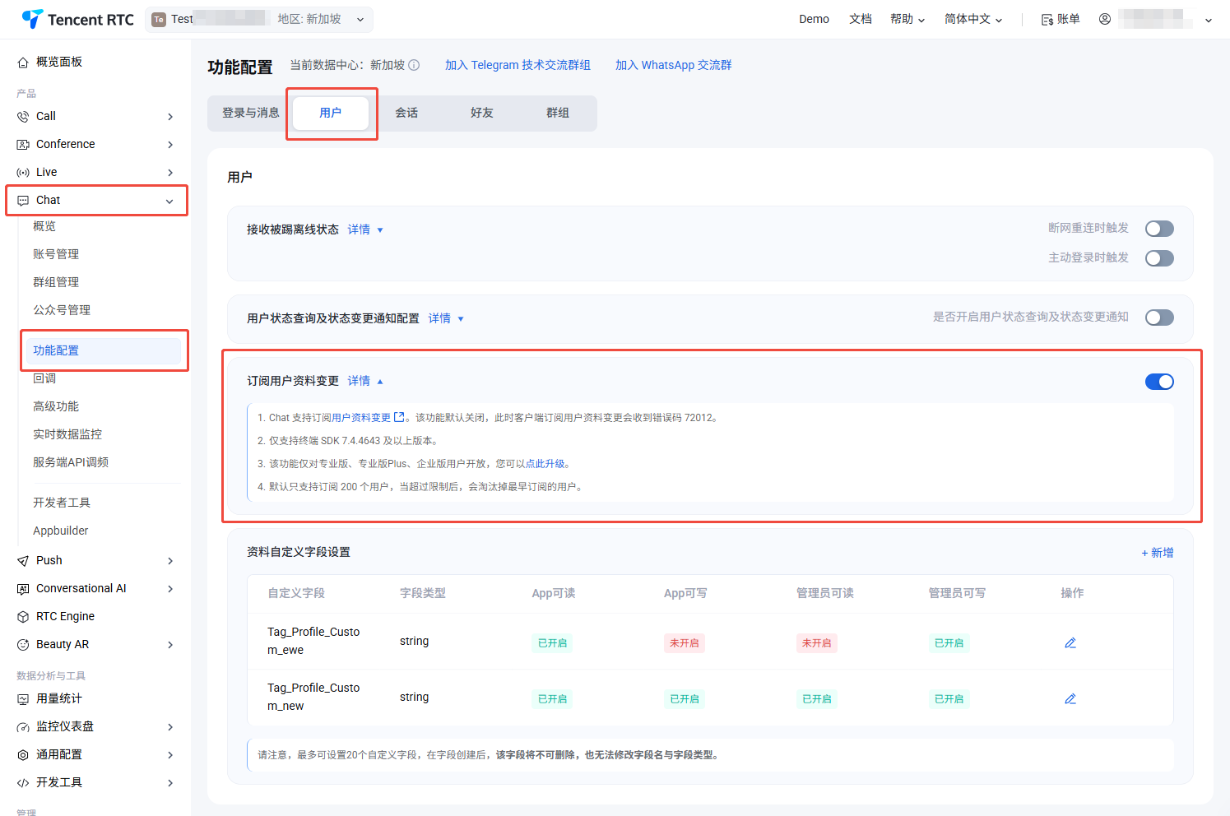Click the user account avatar icon

1105,19
